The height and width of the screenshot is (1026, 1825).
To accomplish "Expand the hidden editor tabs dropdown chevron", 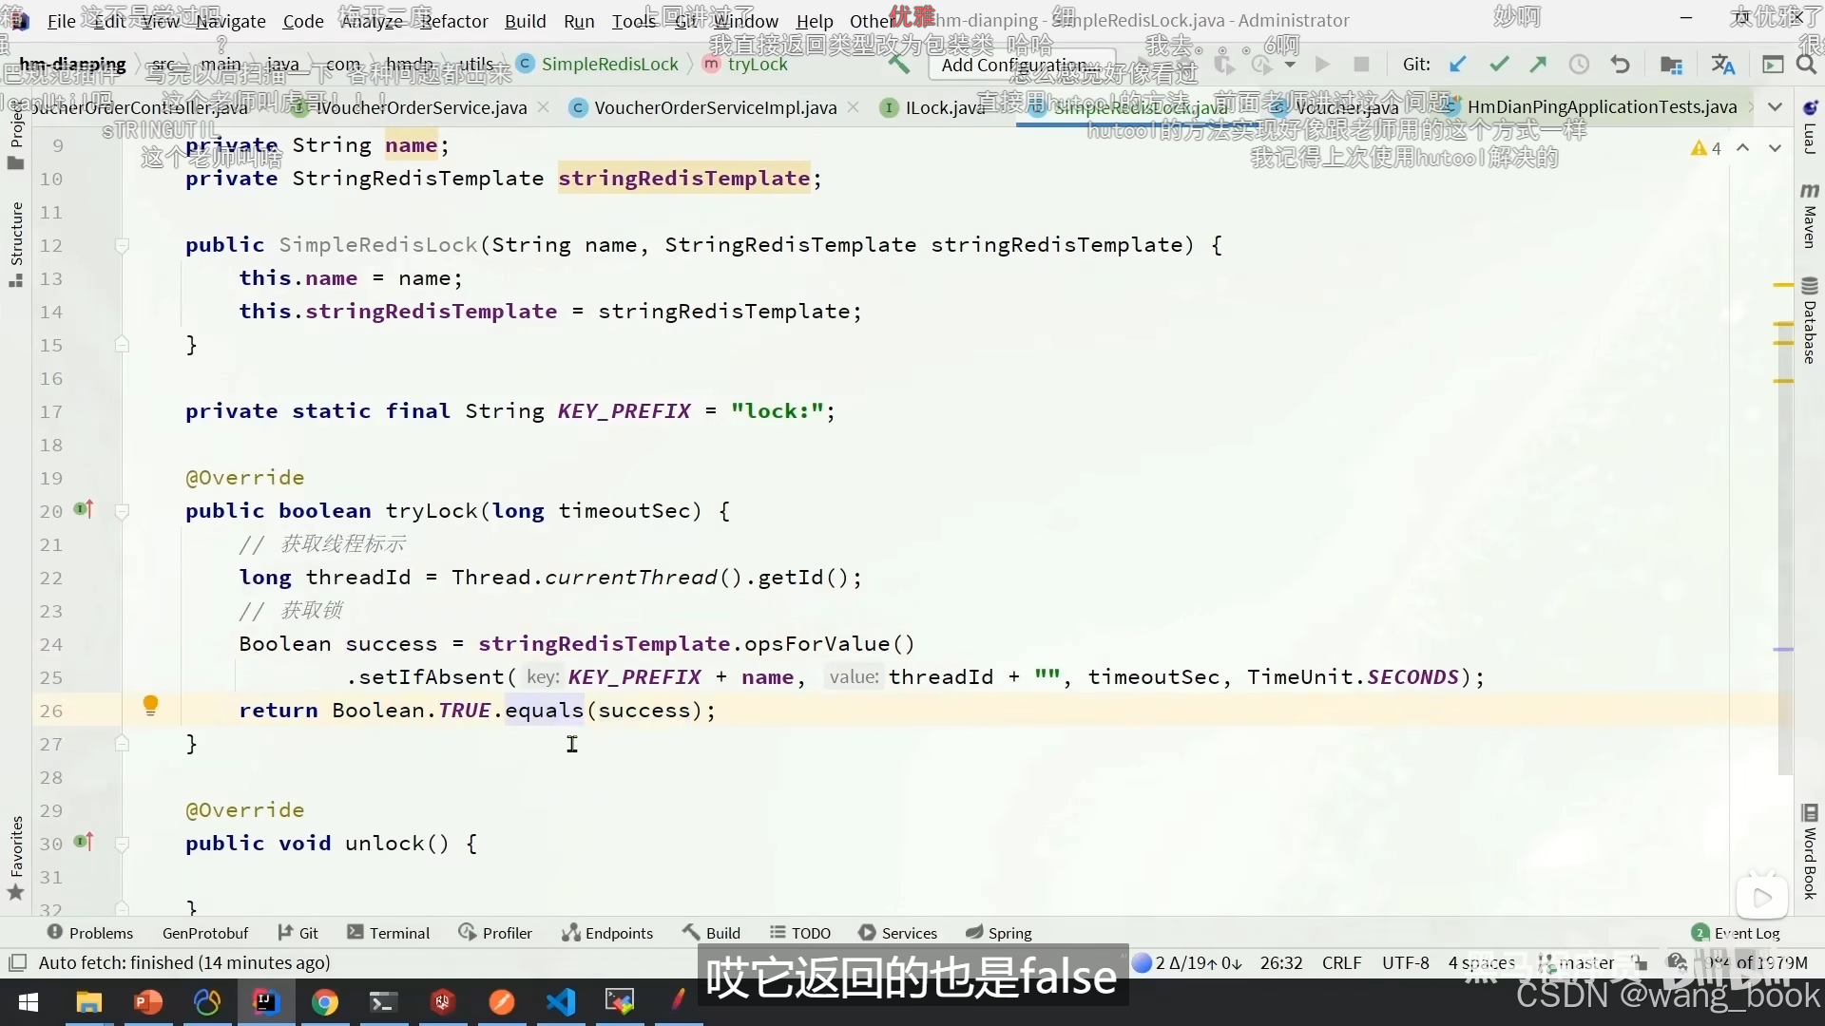I will point(1775,107).
